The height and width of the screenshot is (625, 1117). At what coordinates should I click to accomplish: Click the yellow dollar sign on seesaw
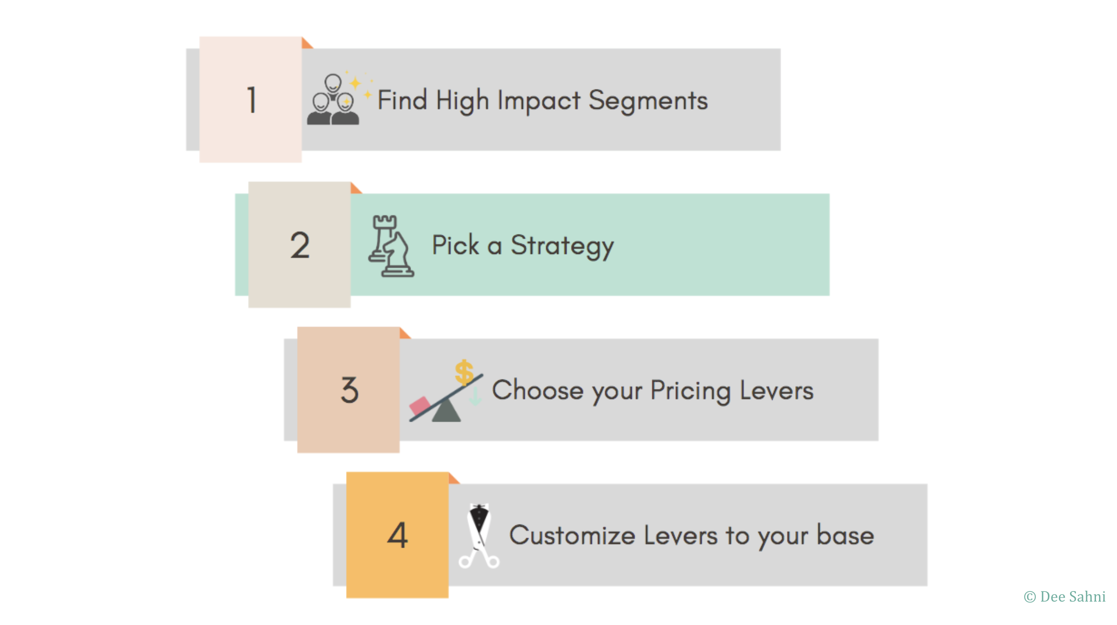(464, 372)
